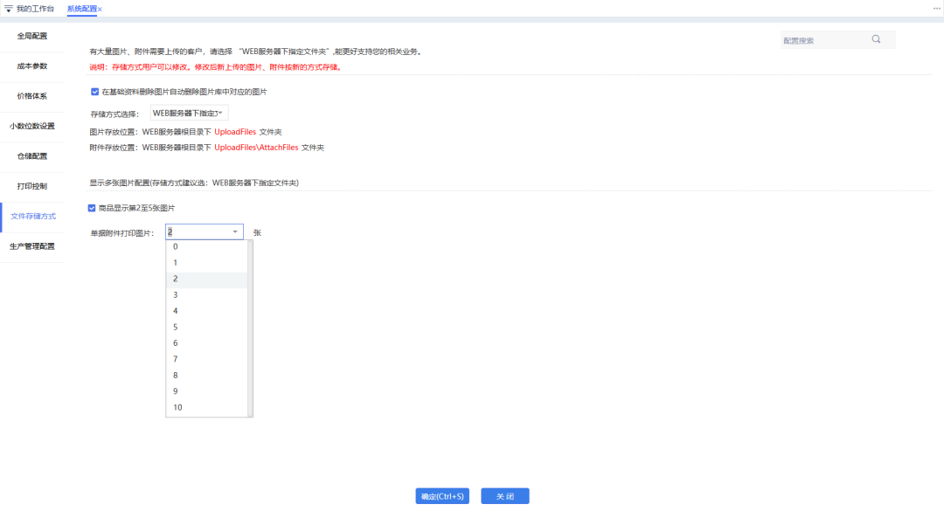Choose 9 in the dropdown list
944x511 pixels.
tap(206, 391)
